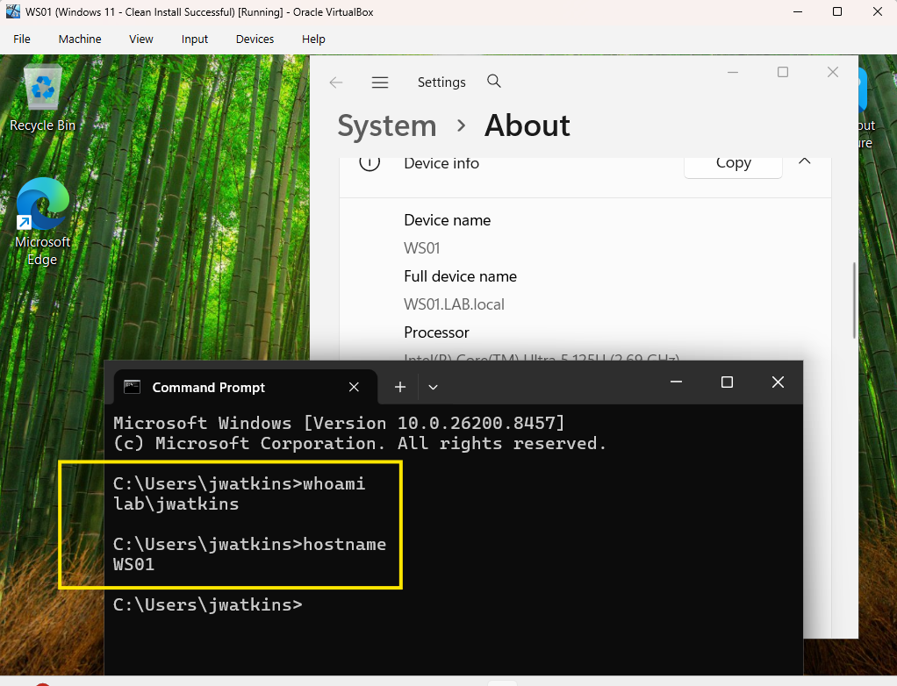
Task: Click the Settings back arrow
Action: 336,82
